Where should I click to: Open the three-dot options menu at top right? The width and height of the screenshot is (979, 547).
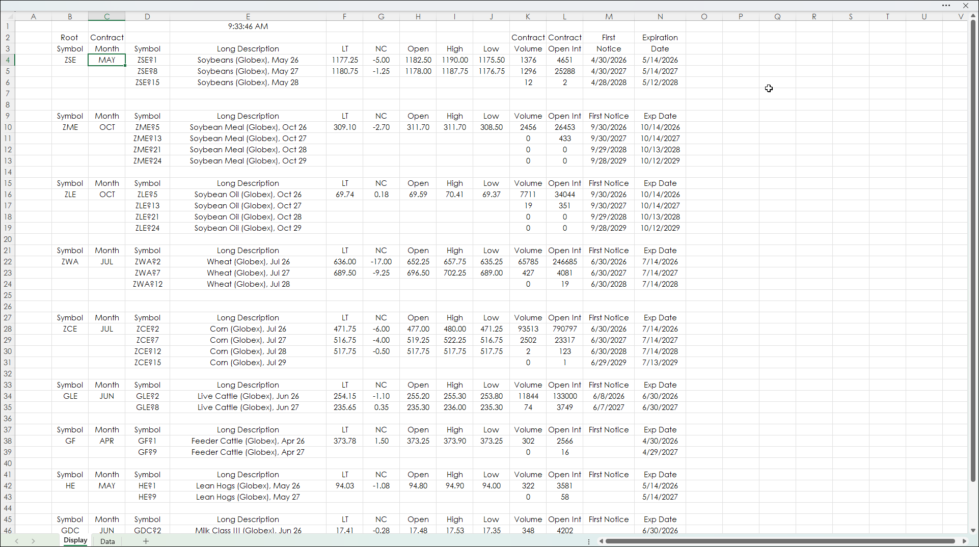pyautogui.click(x=946, y=6)
